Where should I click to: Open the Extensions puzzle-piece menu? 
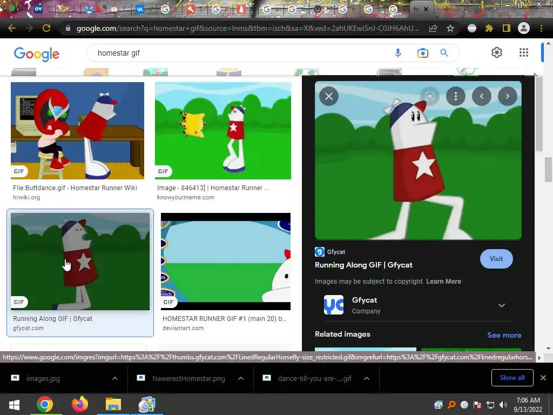(489, 28)
